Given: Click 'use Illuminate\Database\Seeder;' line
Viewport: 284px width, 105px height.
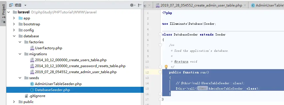Looking at the screenshot, I should 189,24.
